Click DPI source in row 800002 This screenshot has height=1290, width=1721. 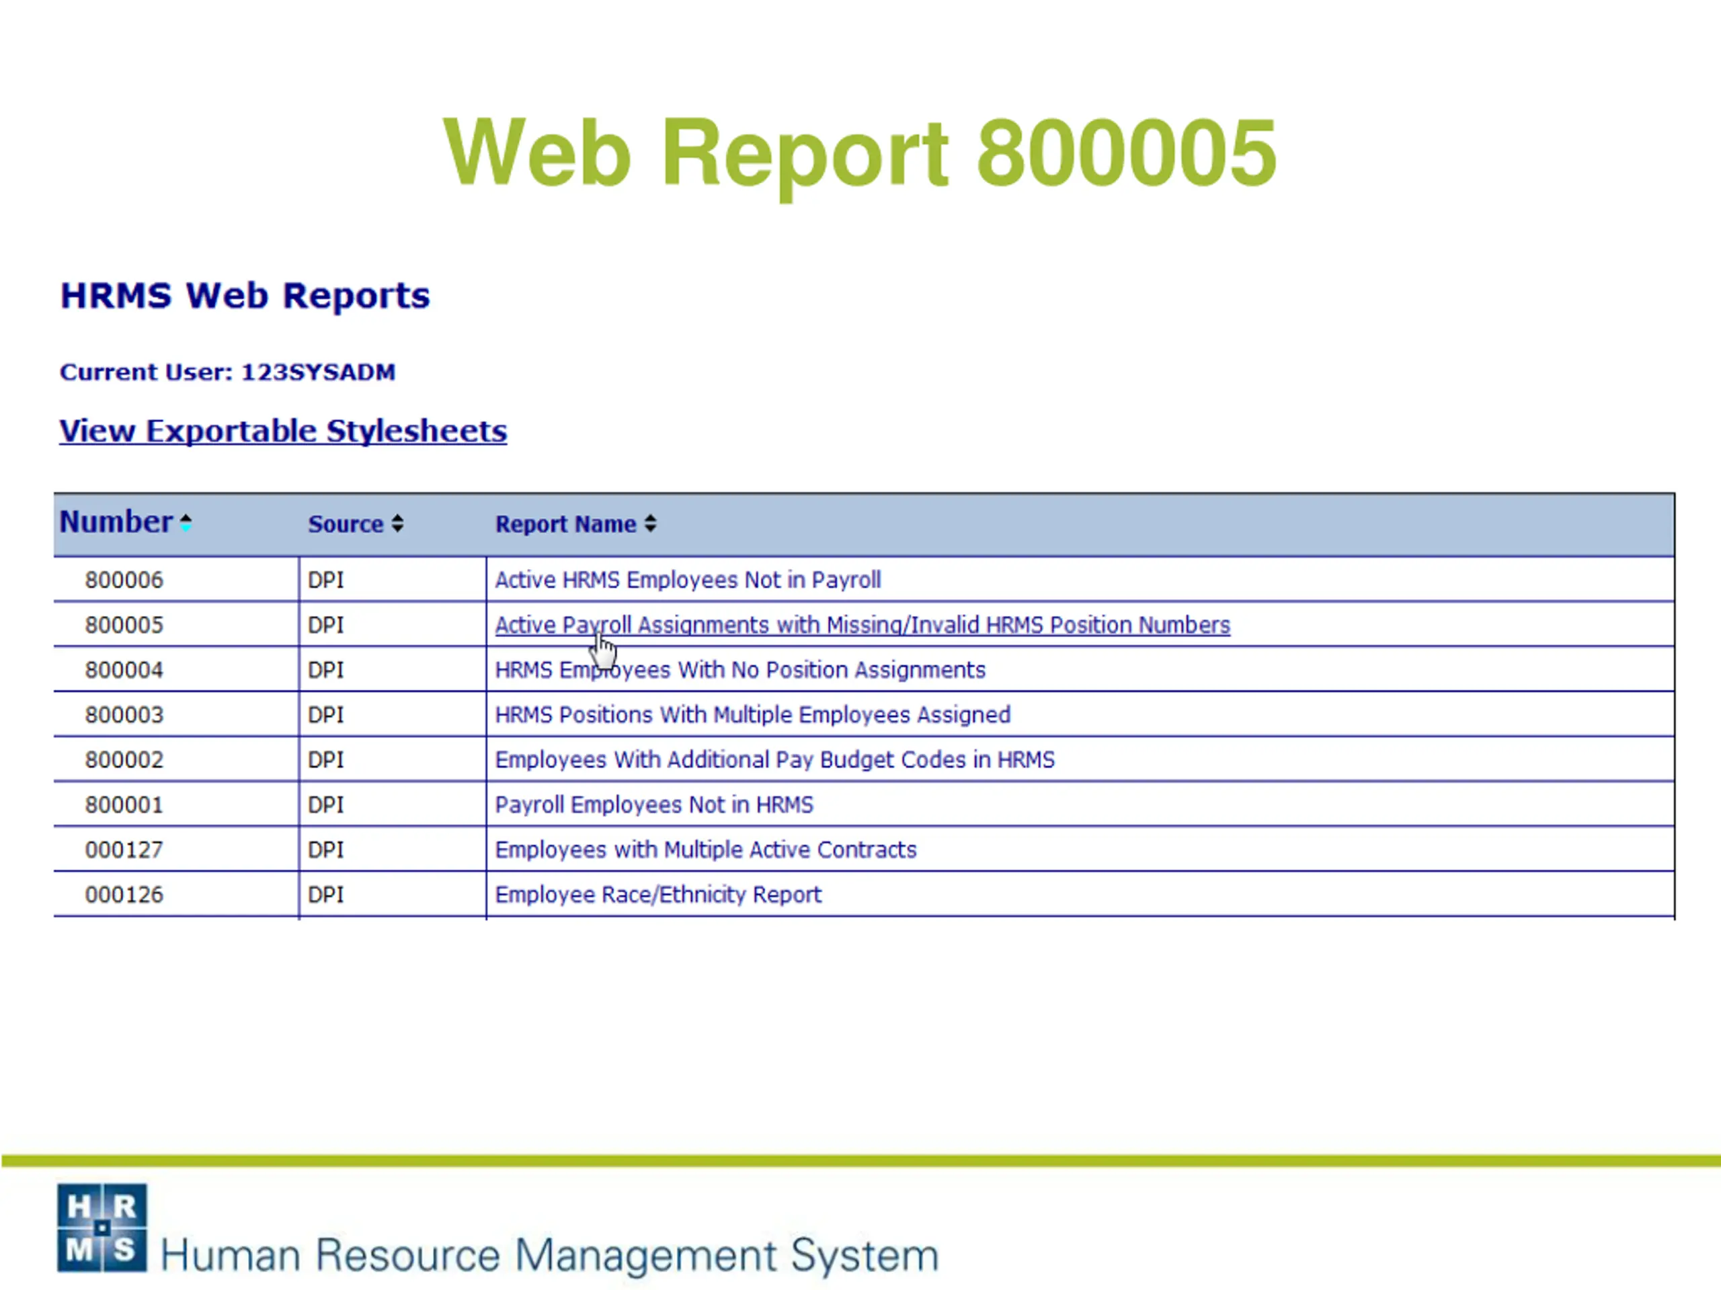pyautogui.click(x=326, y=760)
